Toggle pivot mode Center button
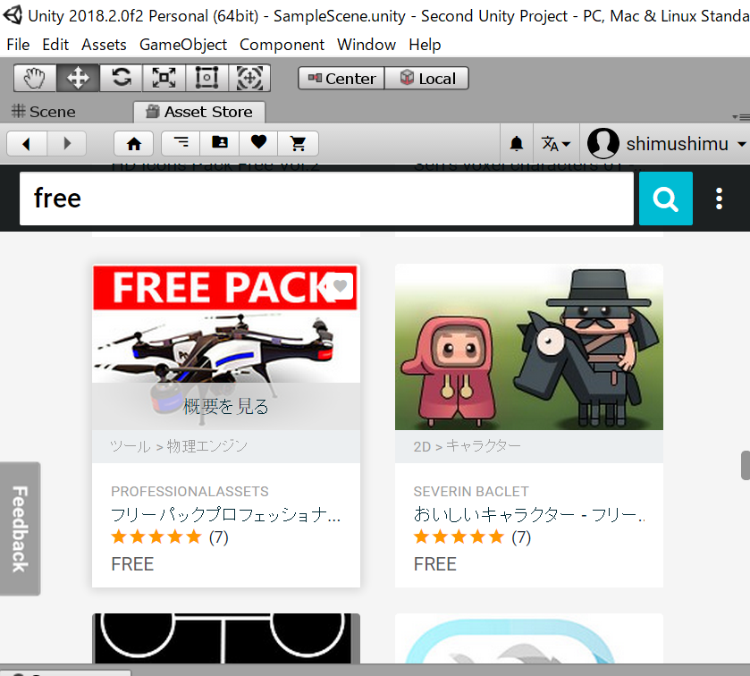 341,79
